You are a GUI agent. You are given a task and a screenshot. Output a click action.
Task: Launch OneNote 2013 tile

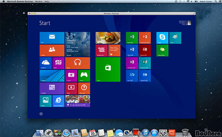tap(132, 63)
